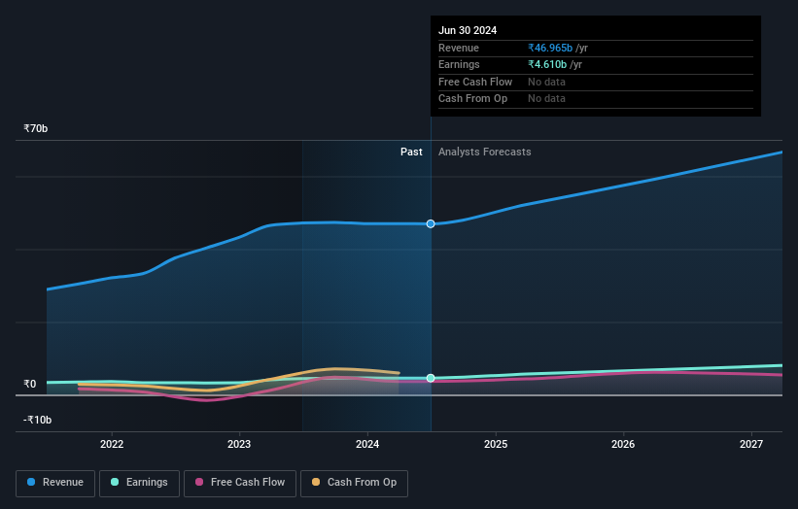This screenshot has height=509, width=798.
Task: Click the Analysts Forecasts label
Action: (x=484, y=152)
